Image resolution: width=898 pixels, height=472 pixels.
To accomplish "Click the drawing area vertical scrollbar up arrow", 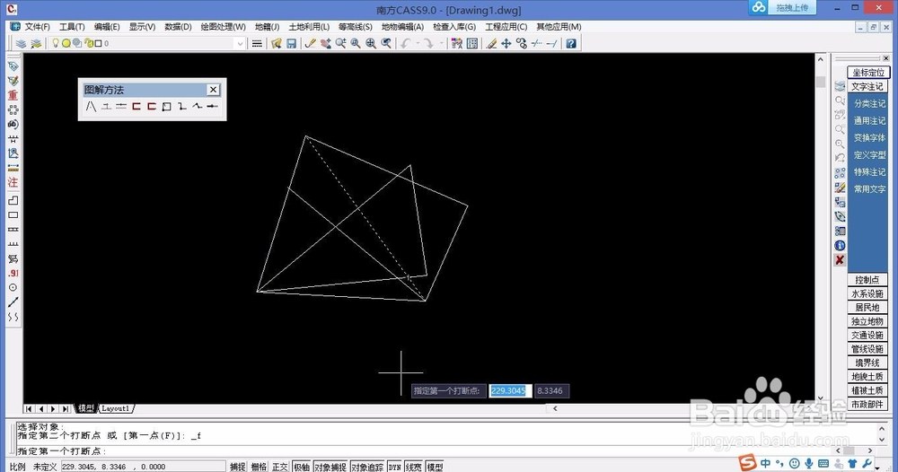I will [820, 59].
